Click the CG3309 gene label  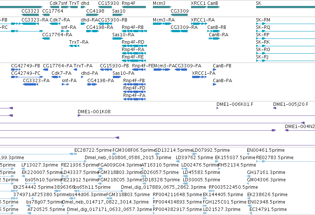pyautogui.click(x=180, y=11)
